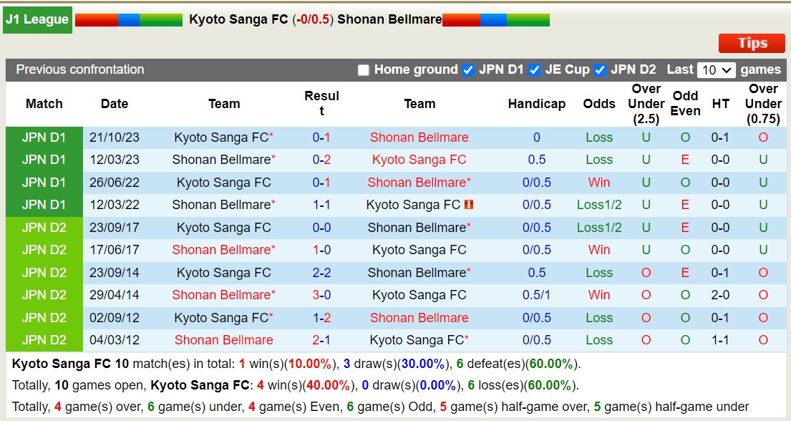Click the Win odds link in 17/06/17 row

(x=599, y=250)
